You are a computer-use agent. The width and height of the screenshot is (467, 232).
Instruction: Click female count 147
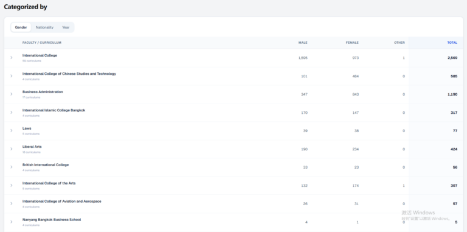pyautogui.click(x=356, y=113)
